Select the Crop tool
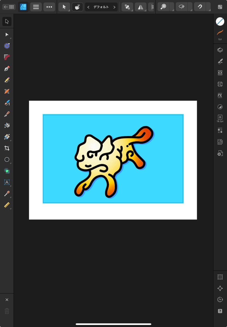 [x=7, y=148]
